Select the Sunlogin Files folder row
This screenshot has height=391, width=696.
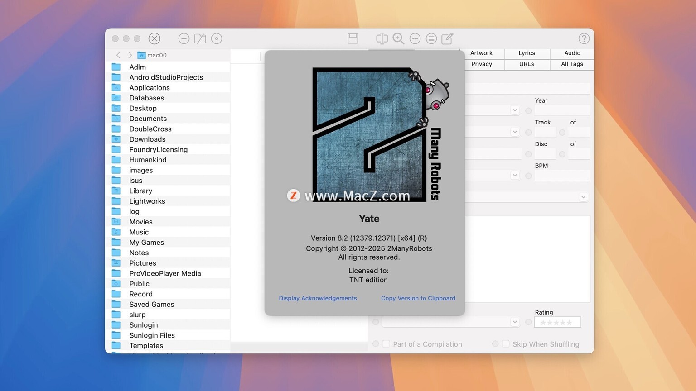pyautogui.click(x=168, y=335)
